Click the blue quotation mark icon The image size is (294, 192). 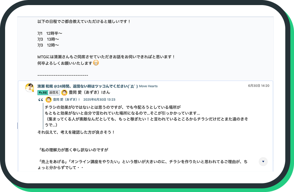[41, 100]
